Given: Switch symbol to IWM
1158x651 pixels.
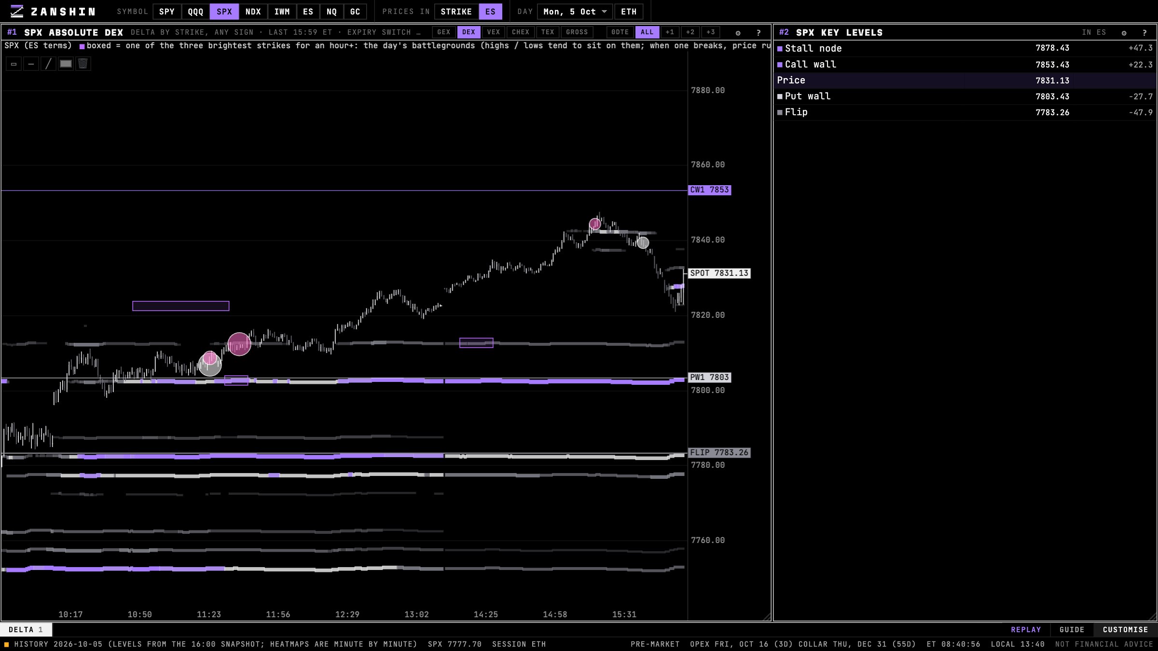Looking at the screenshot, I should 282,12.
